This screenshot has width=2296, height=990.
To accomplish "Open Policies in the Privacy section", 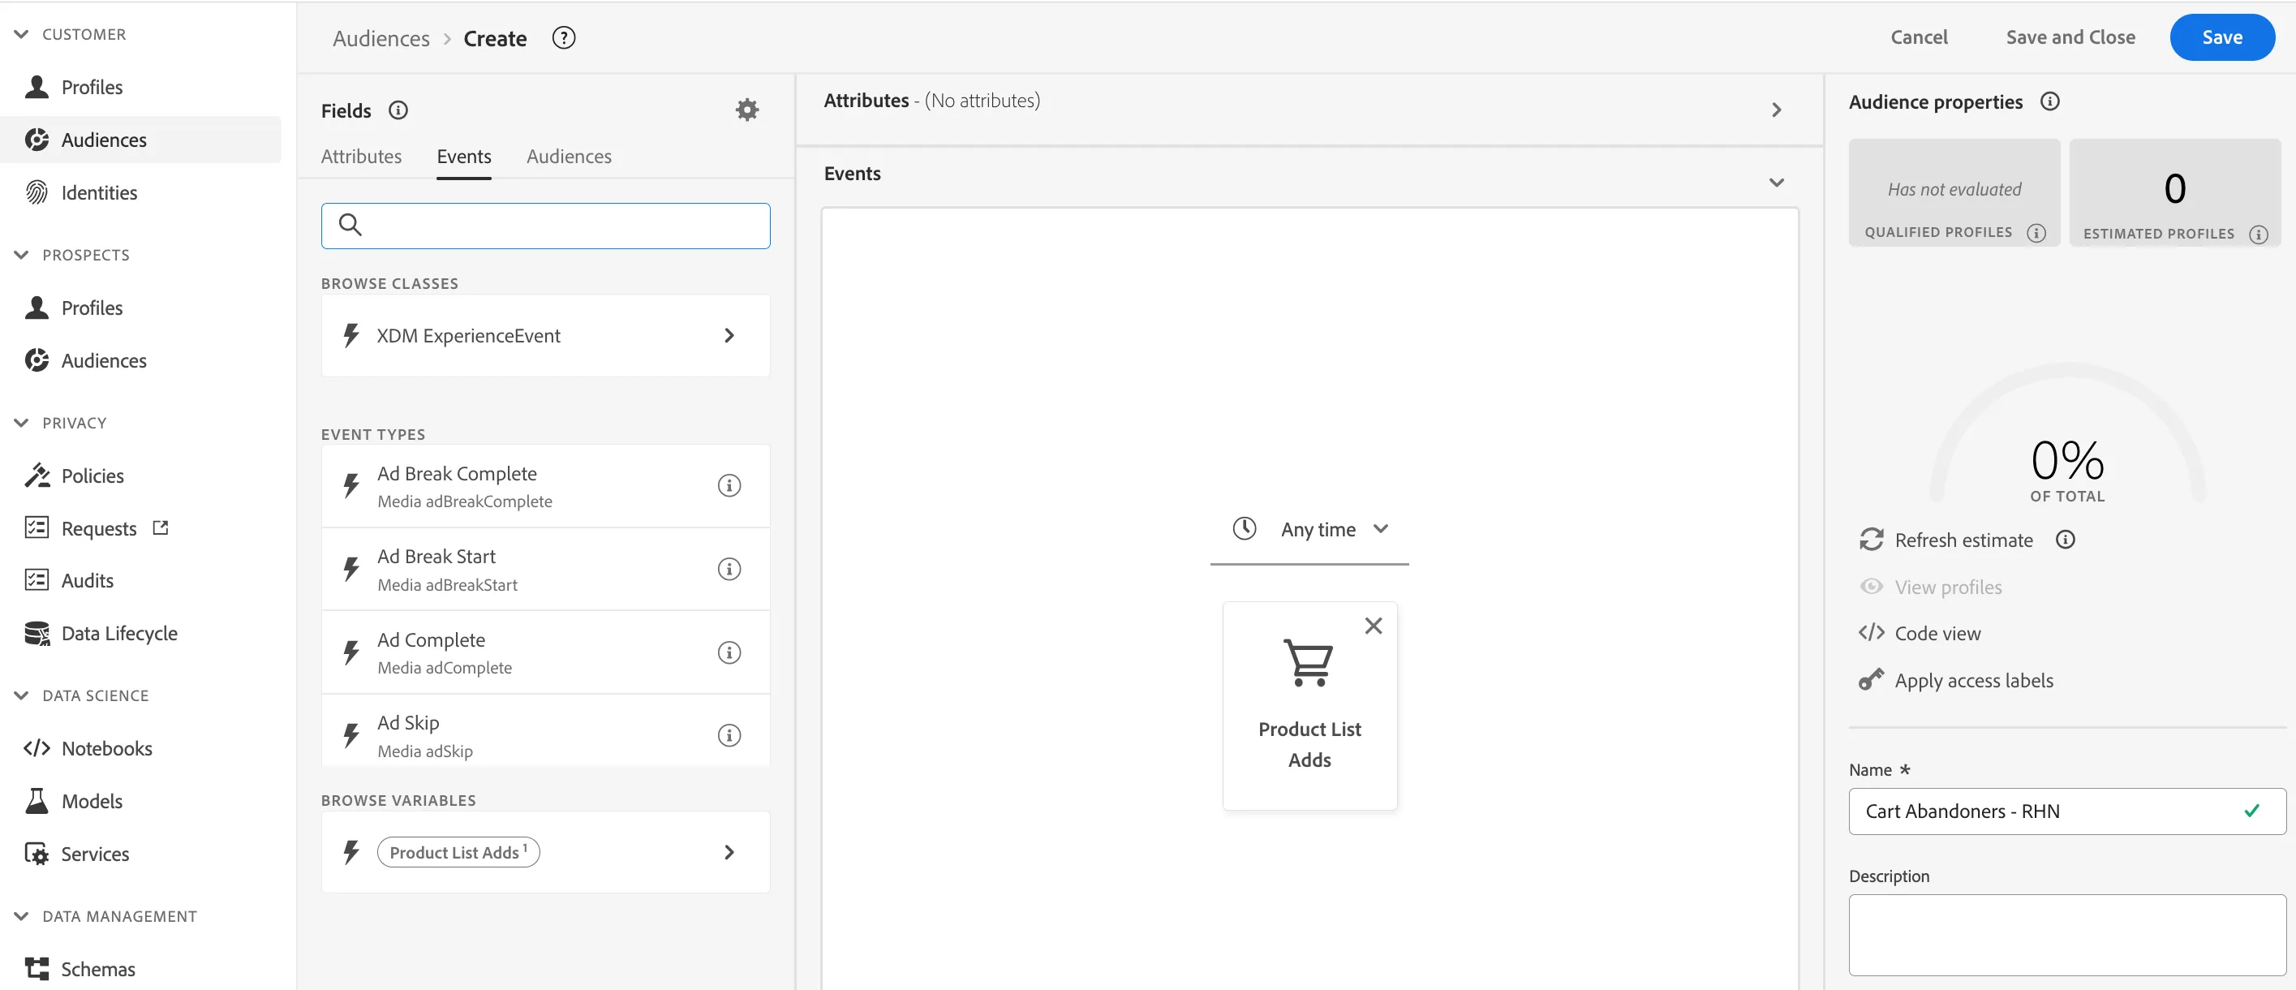I will 92,476.
